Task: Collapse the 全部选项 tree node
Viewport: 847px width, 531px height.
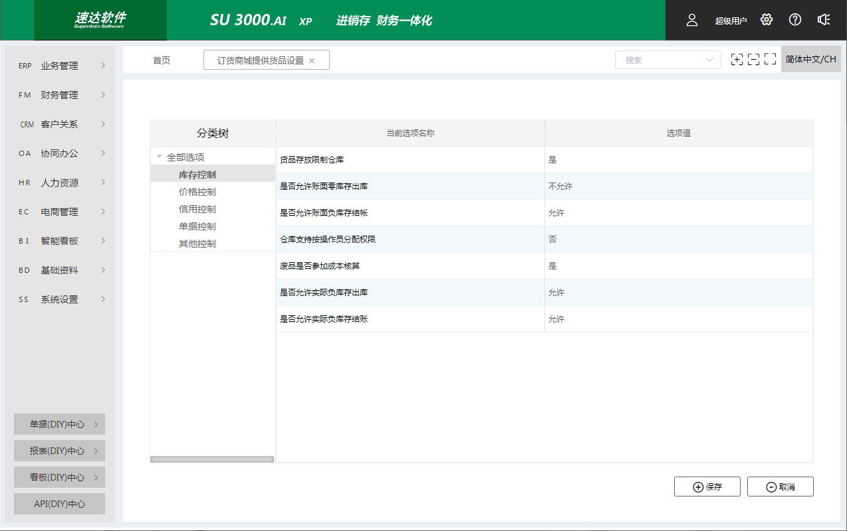Action: click(160, 157)
